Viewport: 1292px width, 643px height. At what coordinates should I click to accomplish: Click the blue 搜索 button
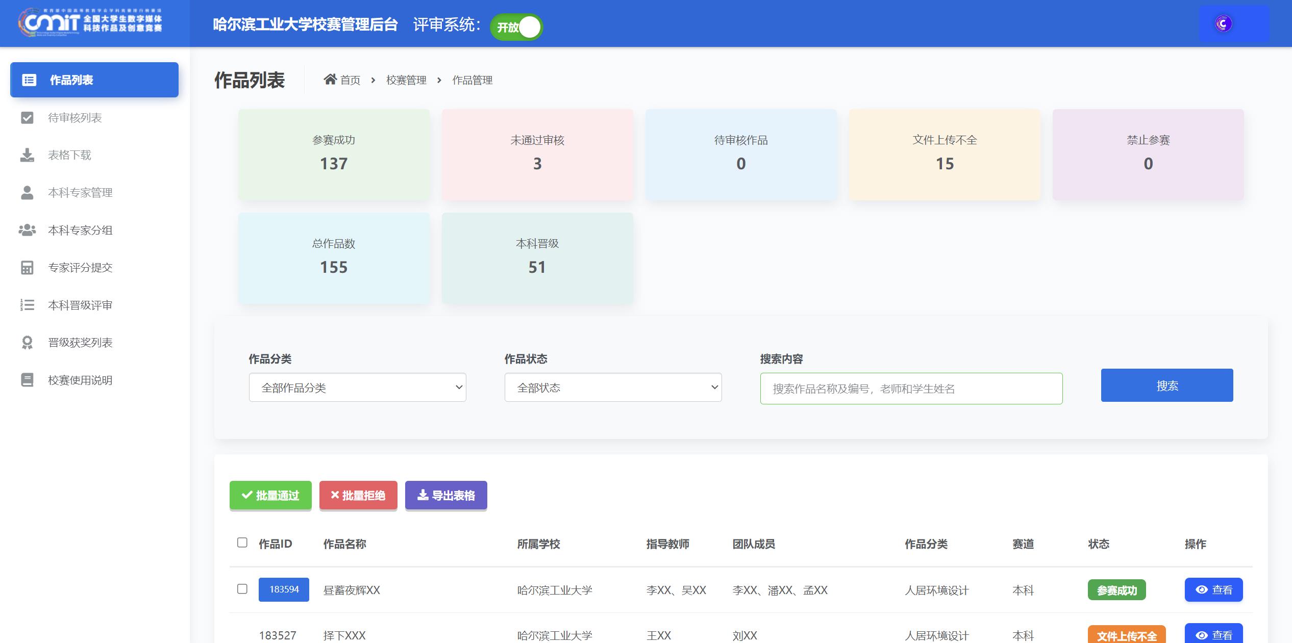pyautogui.click(x=1167, y=385)
